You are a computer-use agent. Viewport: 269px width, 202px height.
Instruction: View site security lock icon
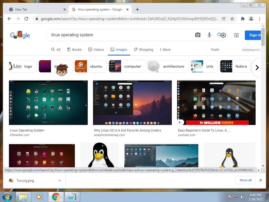tap(37, 19)
